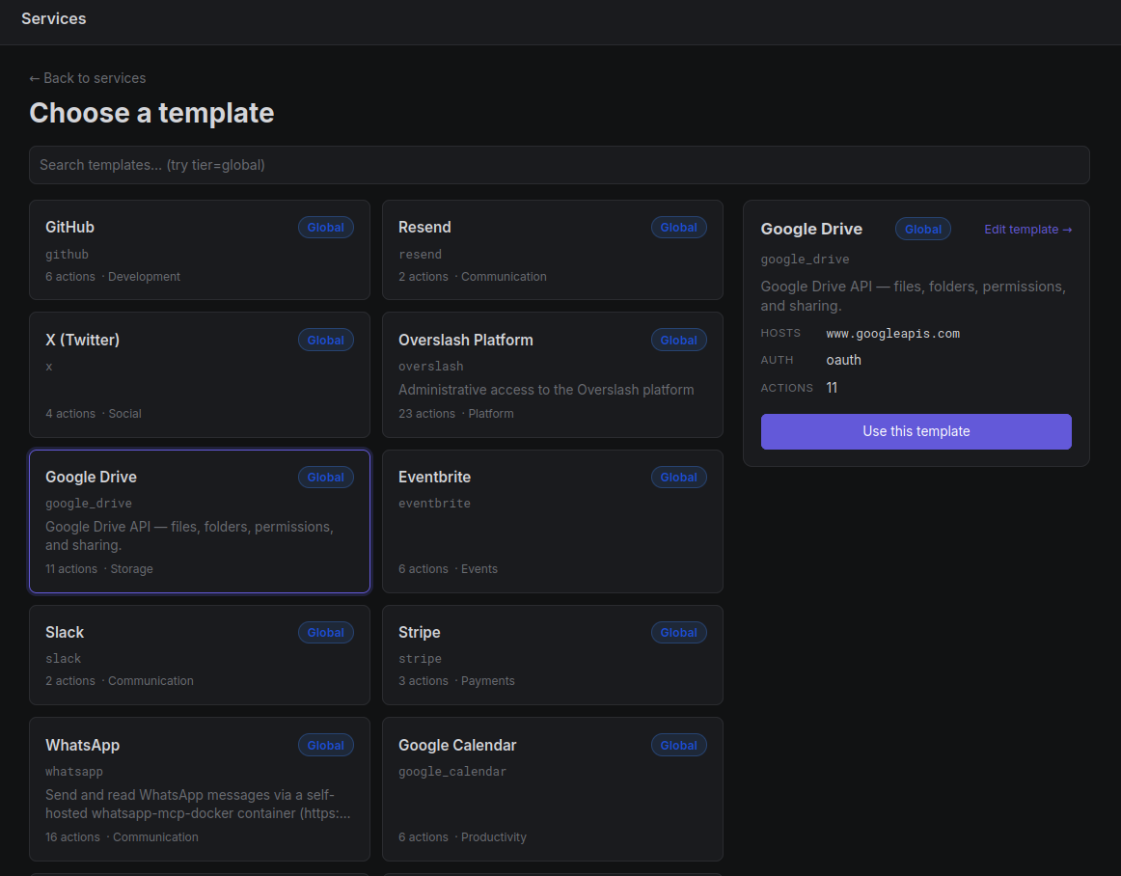Viewport: 1121px width, 876px height.
Task: Select the Resend template card
Action: click(x=553, y=250)
